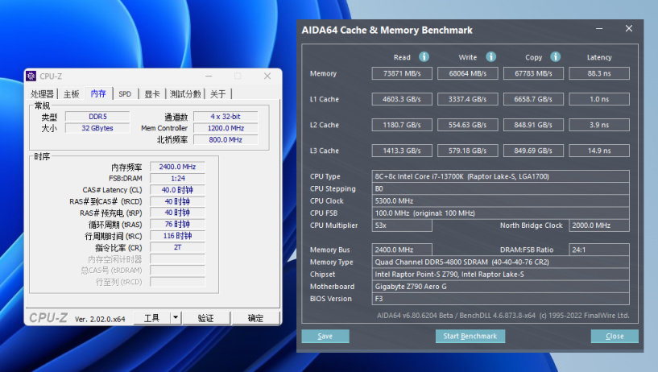Viewport: 658px width, 372px height.
Task: Click Mem Controller value 1200.0 MHz
Action: pos(226,128)
